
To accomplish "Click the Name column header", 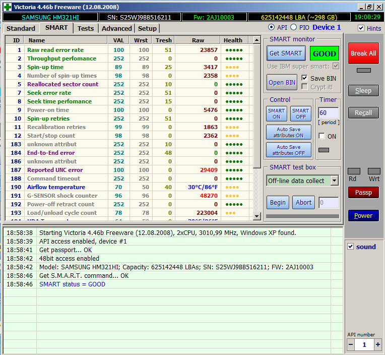I will (x=66, y=40).
